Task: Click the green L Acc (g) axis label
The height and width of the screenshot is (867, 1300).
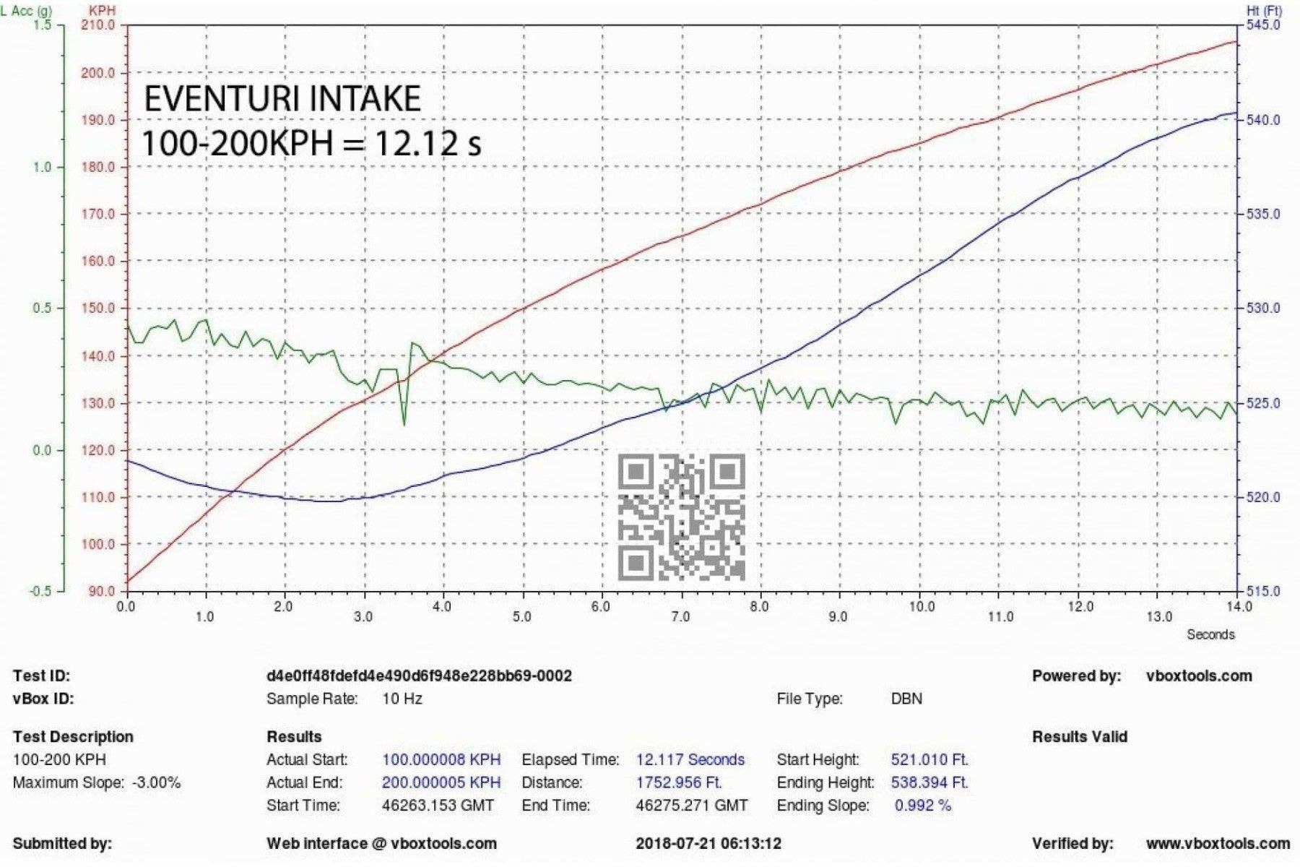Action: 27,11
